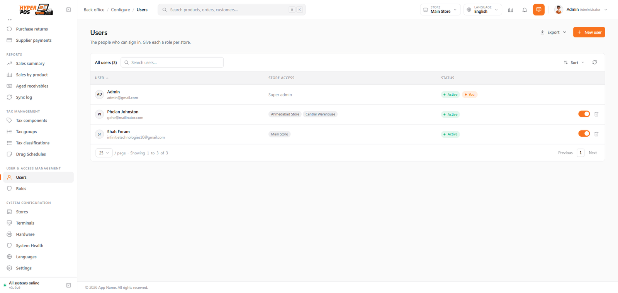Sort by the USER column header
Screen dimensions: 618x293
[102, 78]
